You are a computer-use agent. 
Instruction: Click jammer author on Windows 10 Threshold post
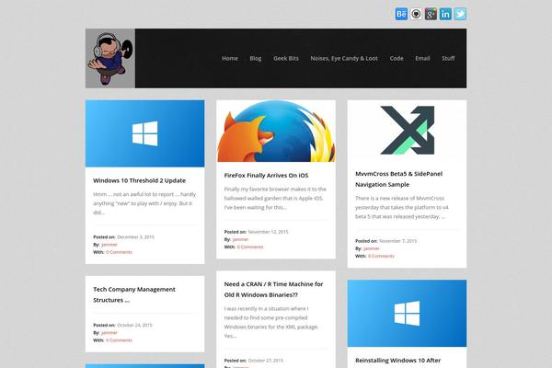(109, 245)
